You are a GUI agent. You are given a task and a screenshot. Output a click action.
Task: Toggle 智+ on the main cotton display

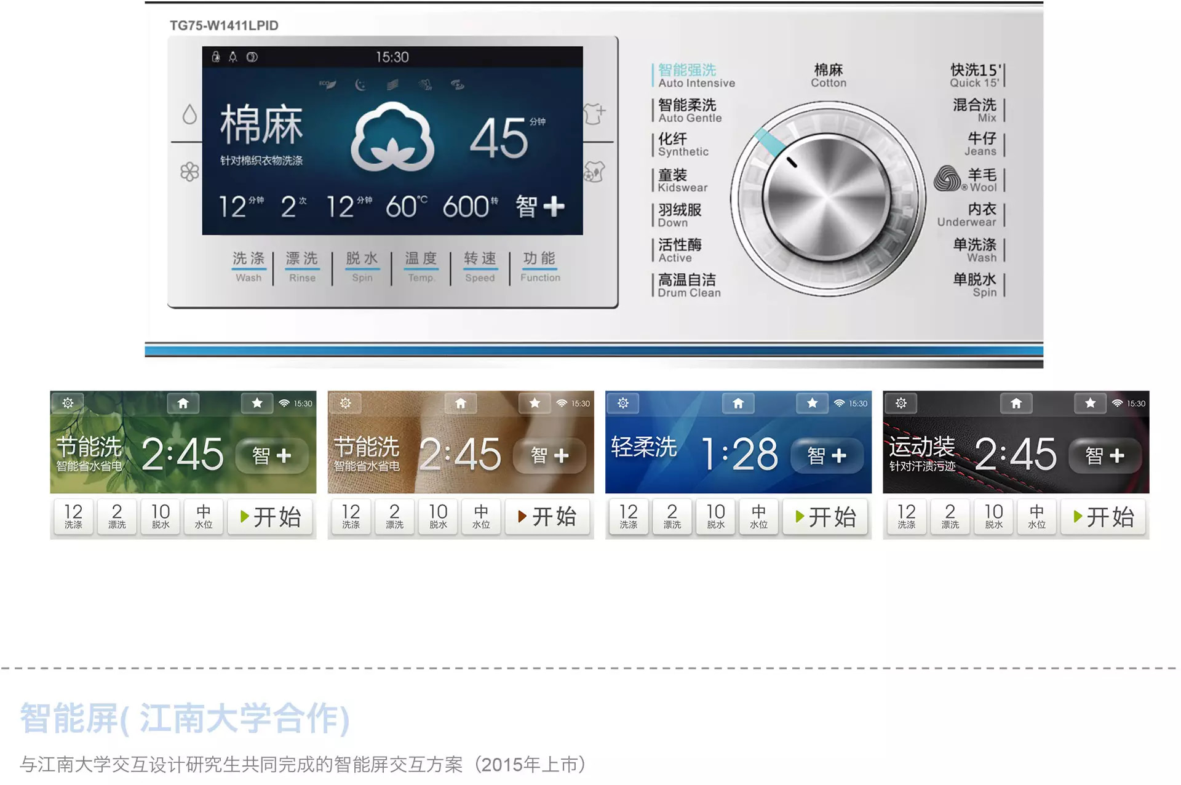tap(539, 206)
